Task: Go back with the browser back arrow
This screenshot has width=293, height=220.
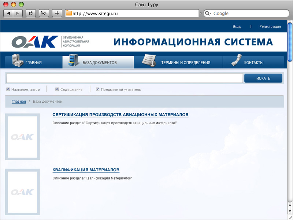Action: pos(8,13)
